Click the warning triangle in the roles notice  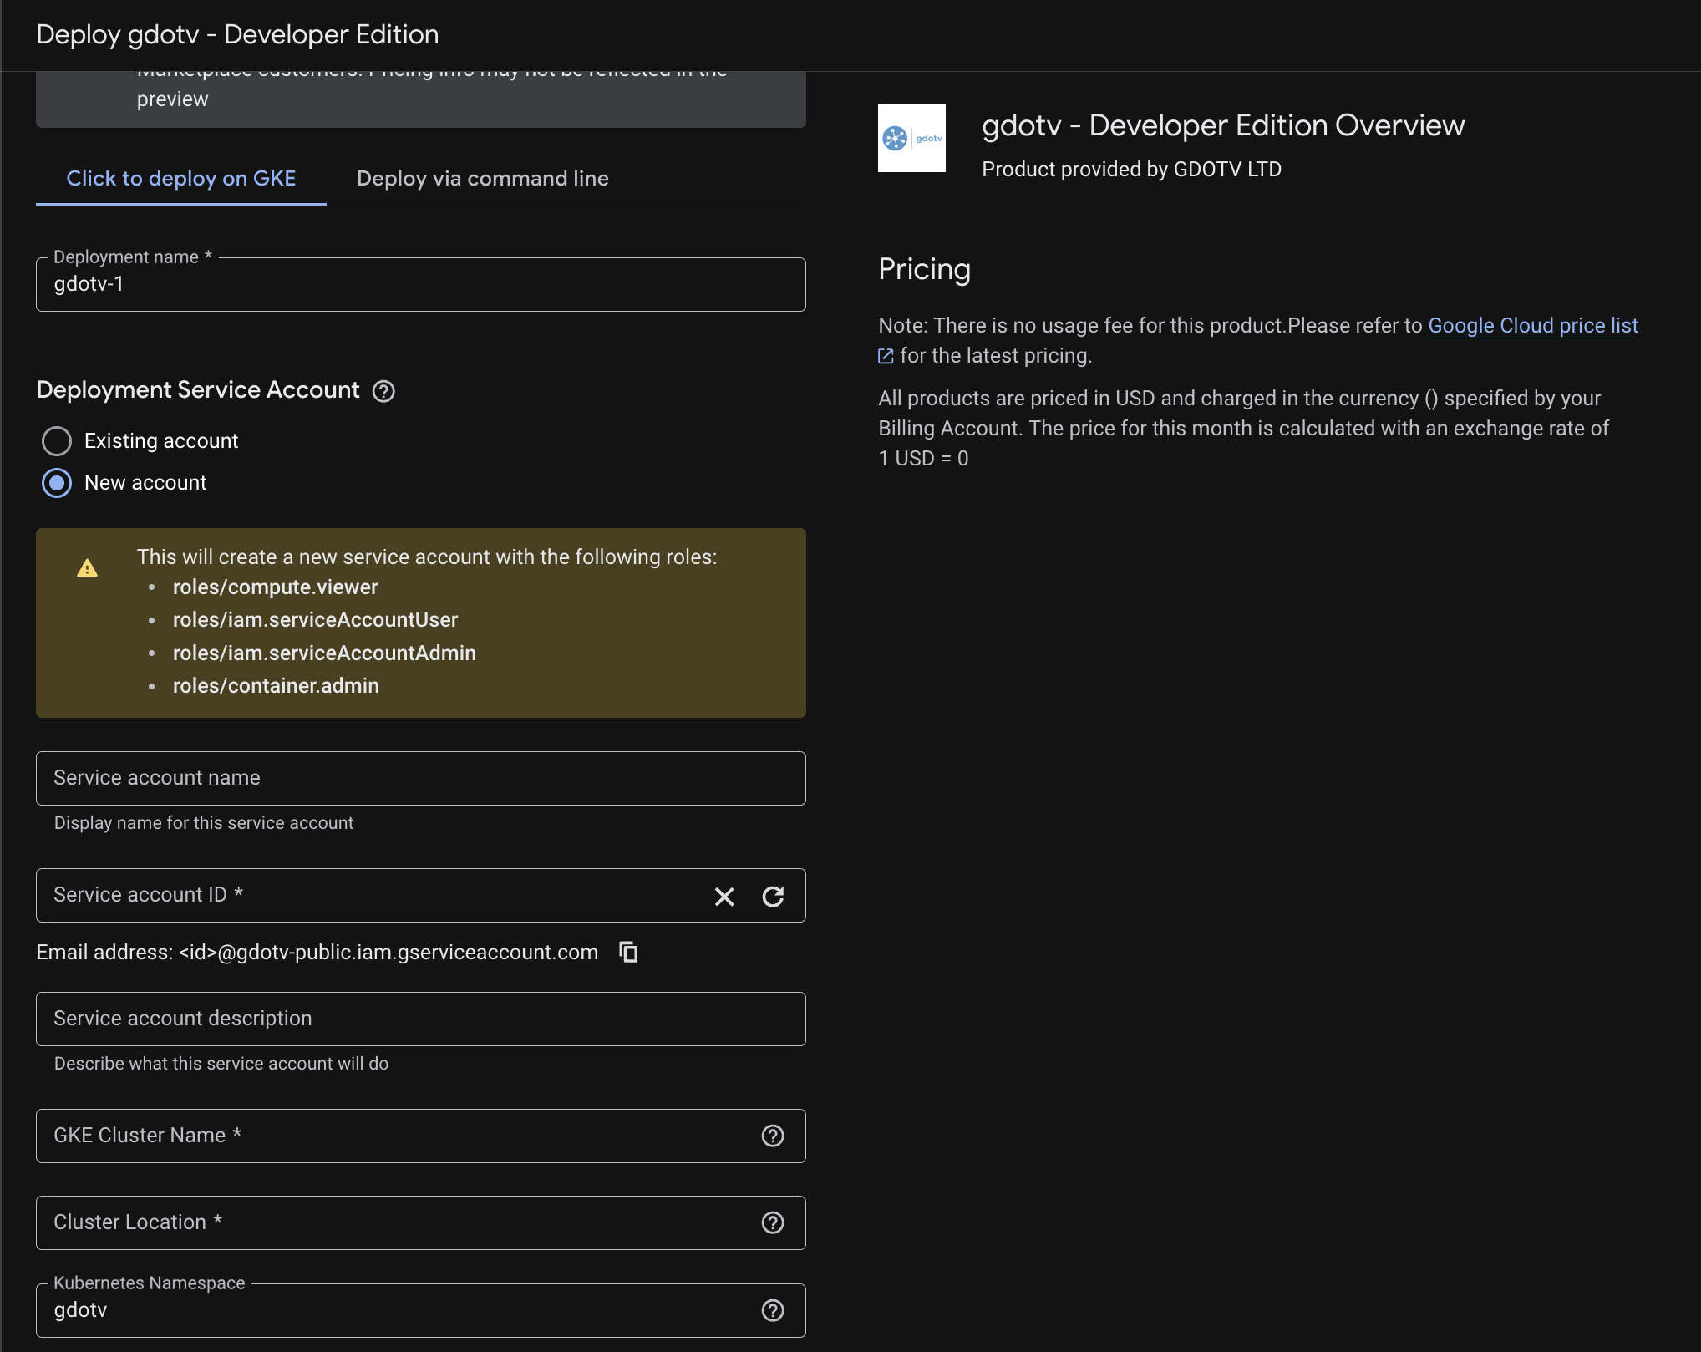[x=87, y=567]
